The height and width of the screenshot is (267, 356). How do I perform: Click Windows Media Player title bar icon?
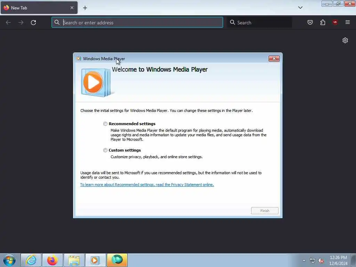tap(79, 58)
